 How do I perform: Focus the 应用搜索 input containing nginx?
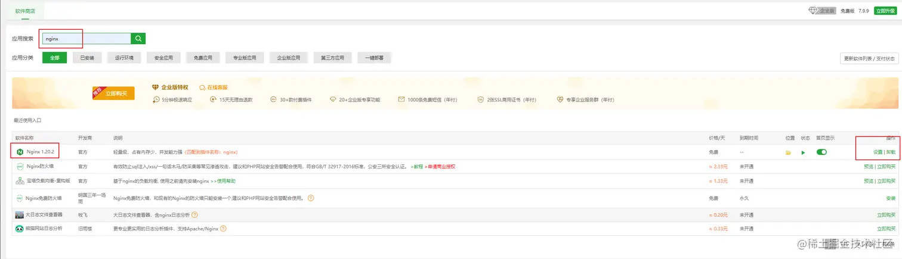coord(87,39)
